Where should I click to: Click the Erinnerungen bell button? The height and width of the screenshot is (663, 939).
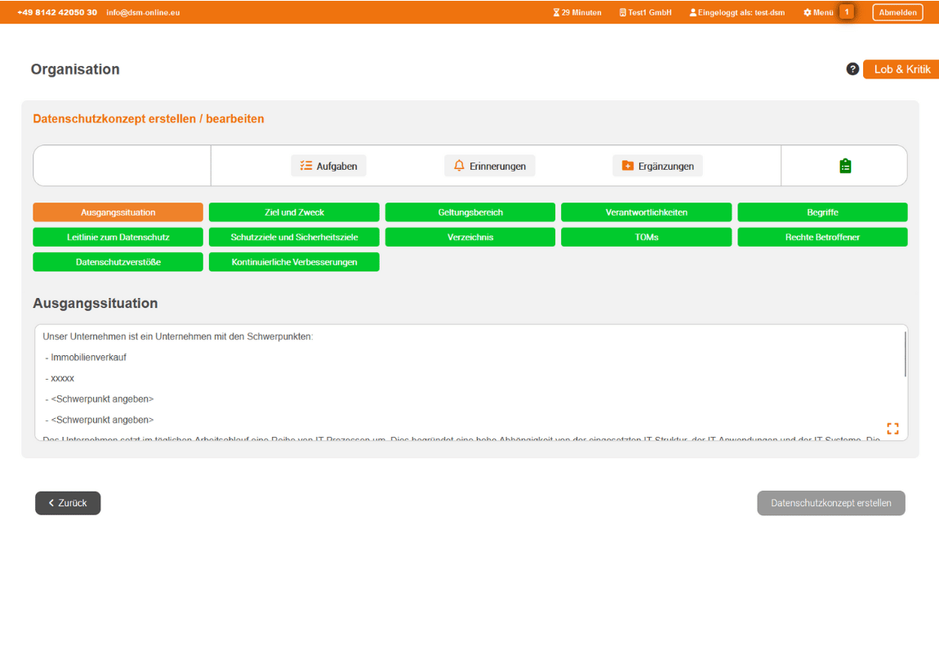[x=490, y=166]
